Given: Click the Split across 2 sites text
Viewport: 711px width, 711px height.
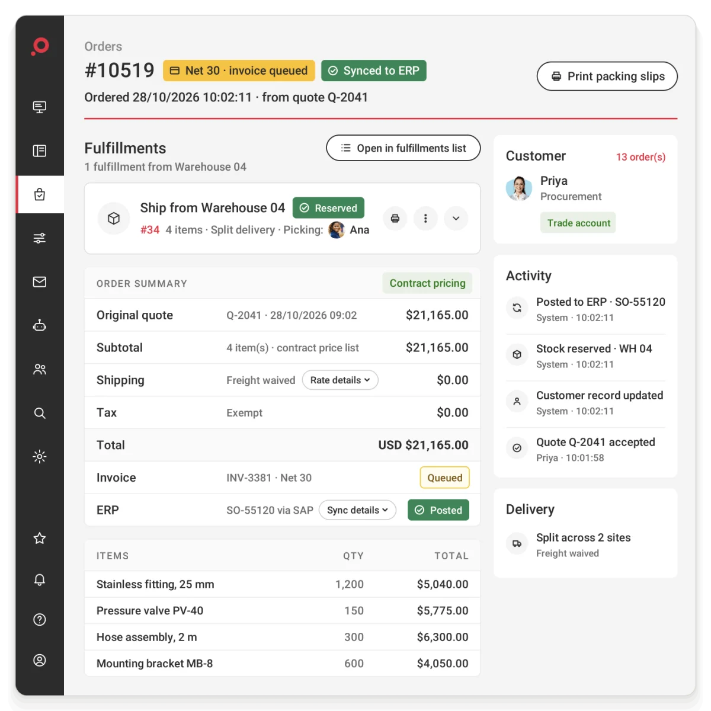Looking at the screenshot, I should click(x=584, y=537).
